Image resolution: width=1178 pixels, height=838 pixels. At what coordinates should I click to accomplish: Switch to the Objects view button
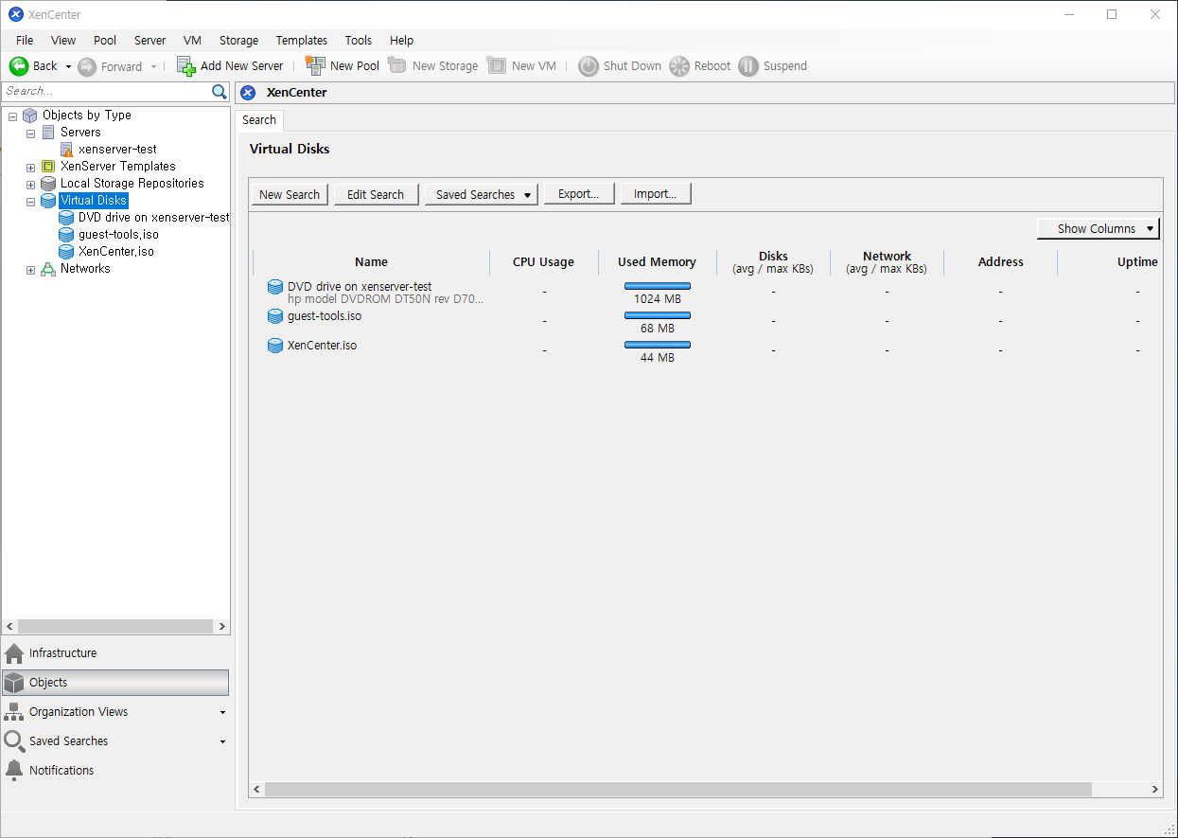click(115, 683)
